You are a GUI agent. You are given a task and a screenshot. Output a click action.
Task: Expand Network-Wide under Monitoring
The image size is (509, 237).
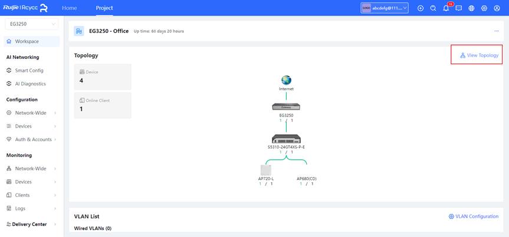tap(32, 169)
